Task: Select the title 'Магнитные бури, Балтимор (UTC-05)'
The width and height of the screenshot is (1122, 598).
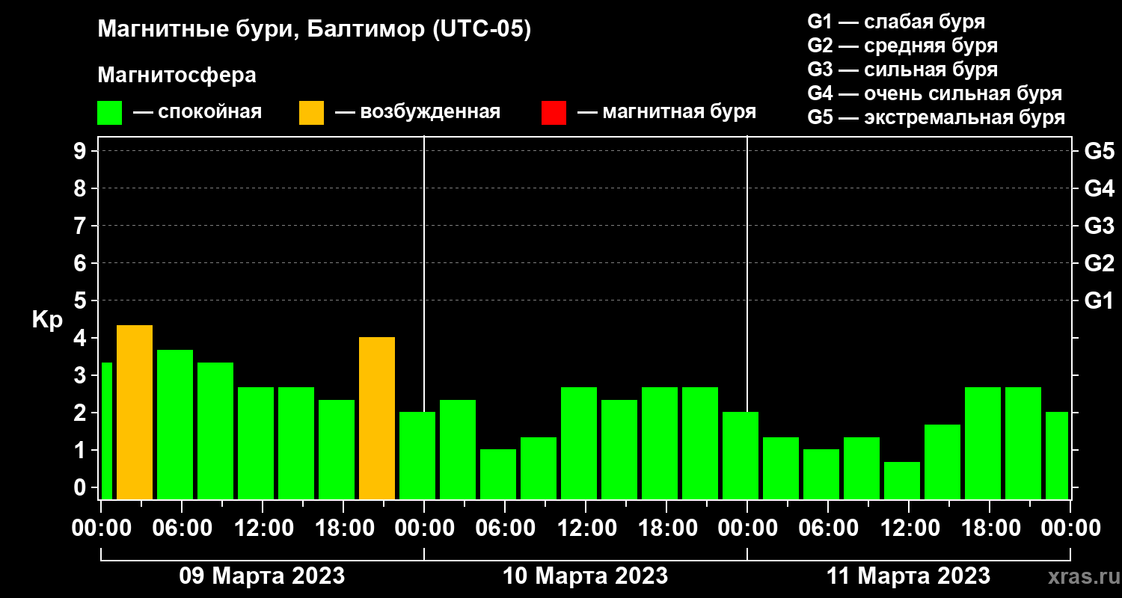Action: click(x=314, y=30)
